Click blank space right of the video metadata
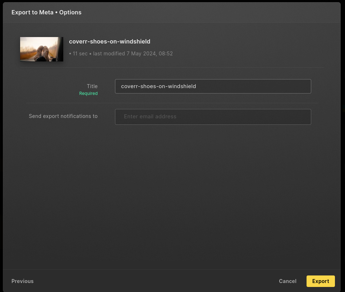 (249, 49)
